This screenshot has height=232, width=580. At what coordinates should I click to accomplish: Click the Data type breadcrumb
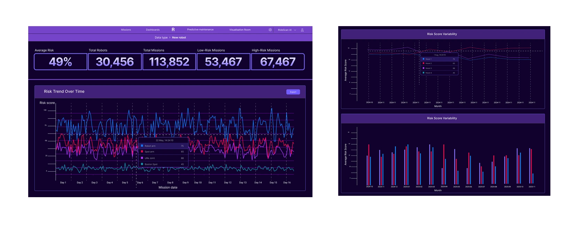(161, 38)
